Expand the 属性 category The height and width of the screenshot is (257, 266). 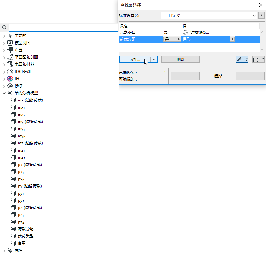pyautogui.click(x=4, y=250)
